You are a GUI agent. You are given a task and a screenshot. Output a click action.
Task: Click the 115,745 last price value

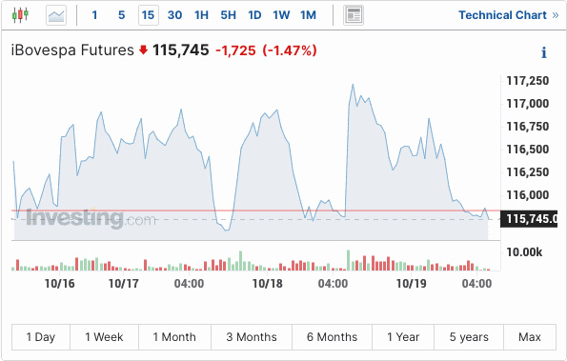click(180, 50)
